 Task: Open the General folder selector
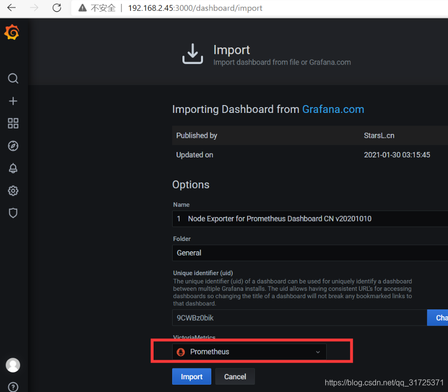pos(310,253)
